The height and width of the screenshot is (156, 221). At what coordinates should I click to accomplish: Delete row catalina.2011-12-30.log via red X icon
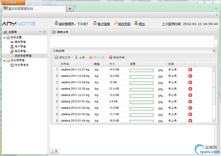tap(190, 89)
